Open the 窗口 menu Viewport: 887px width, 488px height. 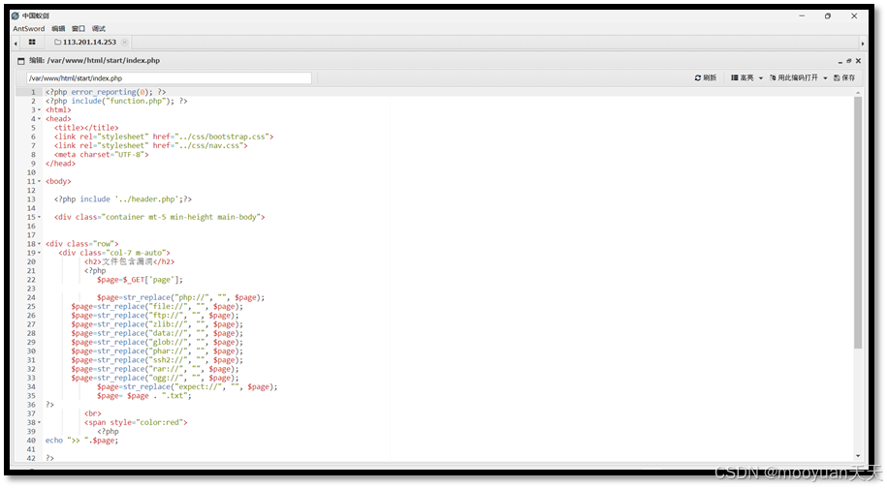[x=79, y=29]
